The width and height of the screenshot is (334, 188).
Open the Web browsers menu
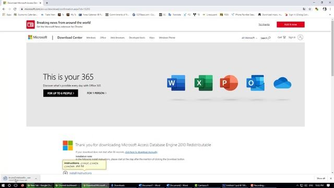pyautogui.click(x=117, y=38)
